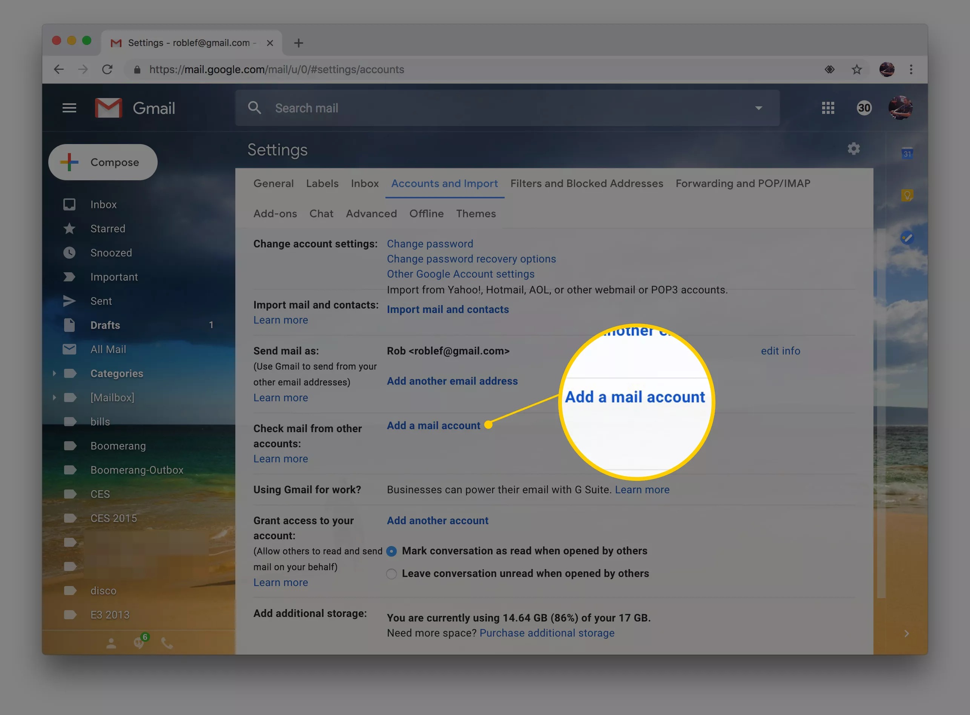The image size is (970, 715).
Task: Select mark conversation as read option
Action: point(391,551)
